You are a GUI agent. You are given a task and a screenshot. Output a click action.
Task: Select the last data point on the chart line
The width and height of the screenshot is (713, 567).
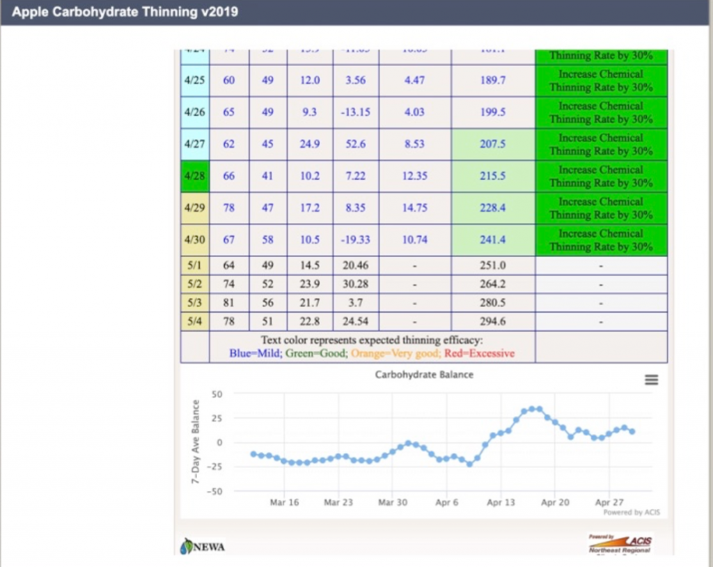[632, 432]
